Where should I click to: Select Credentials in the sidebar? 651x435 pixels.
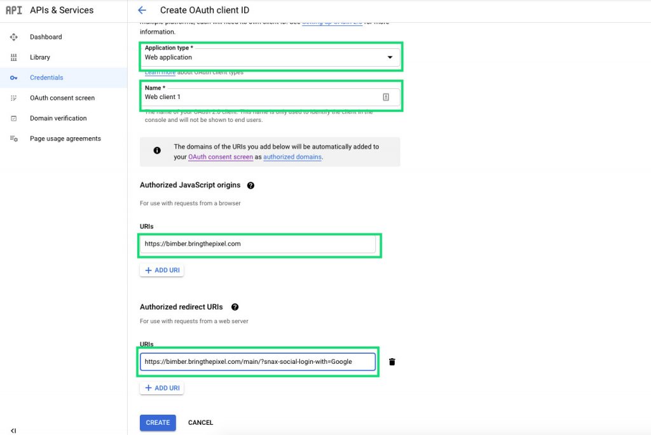(x=46, y=77)
